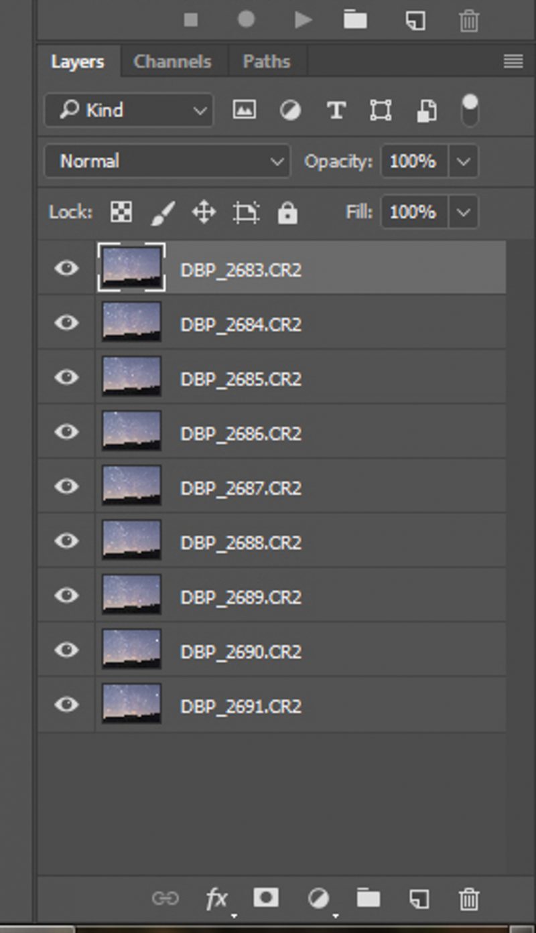Hide the DBP_2691.CR2 layer

65,705
